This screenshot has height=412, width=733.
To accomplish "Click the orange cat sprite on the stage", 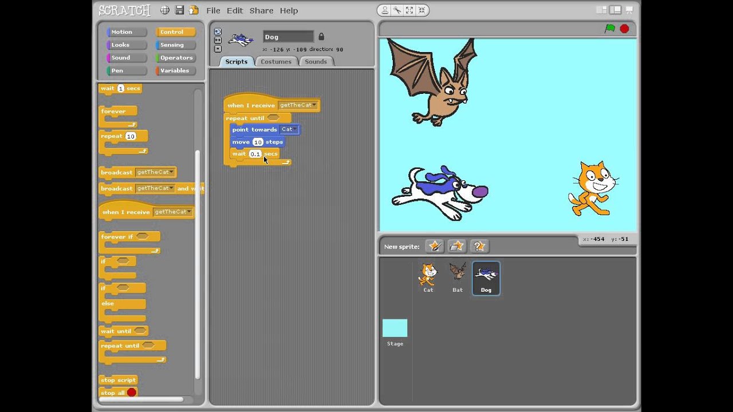I will (593, 188).
